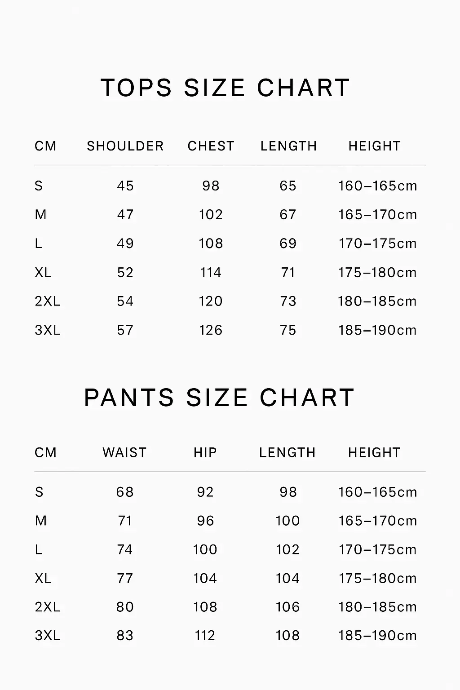
Task: Click the TOPS SIZE CHART heading
Action: (225, 88)
